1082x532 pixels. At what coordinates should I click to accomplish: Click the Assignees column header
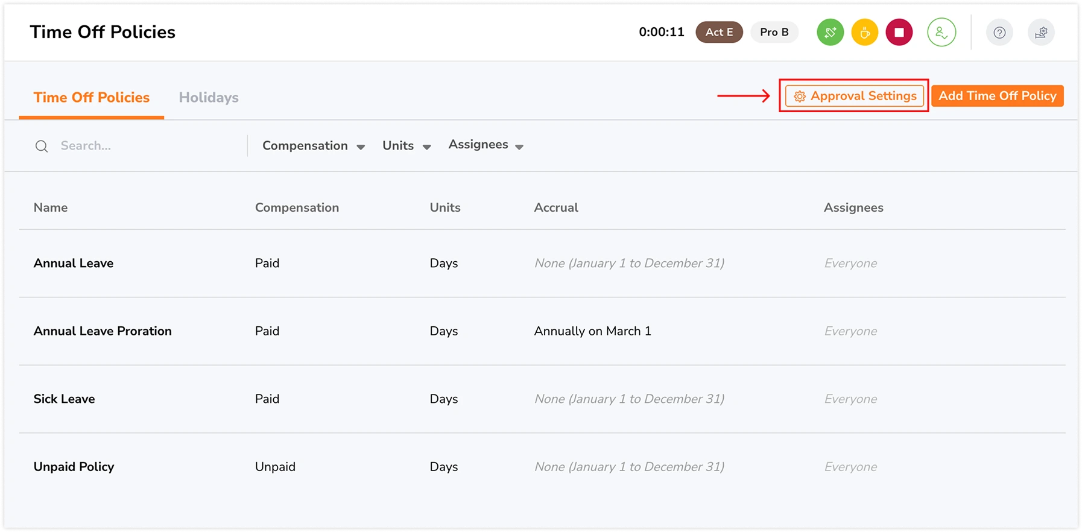(x=853, y=207)
